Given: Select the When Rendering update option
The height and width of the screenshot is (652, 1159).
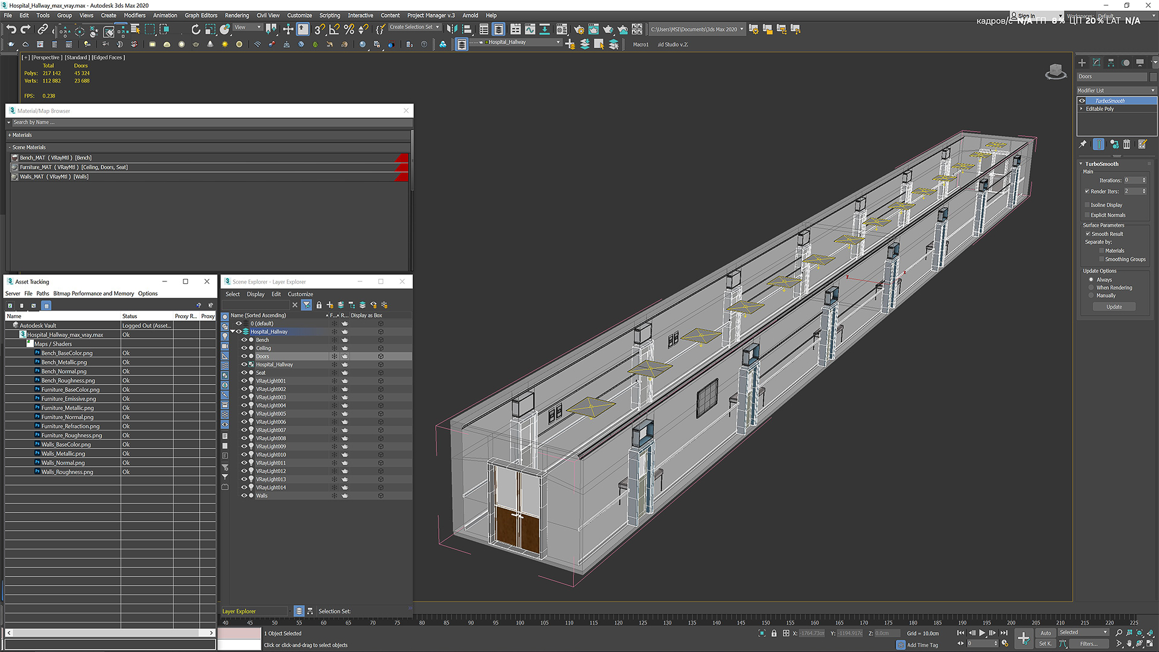Looking at the screenshot, I should coord(1091,288).
